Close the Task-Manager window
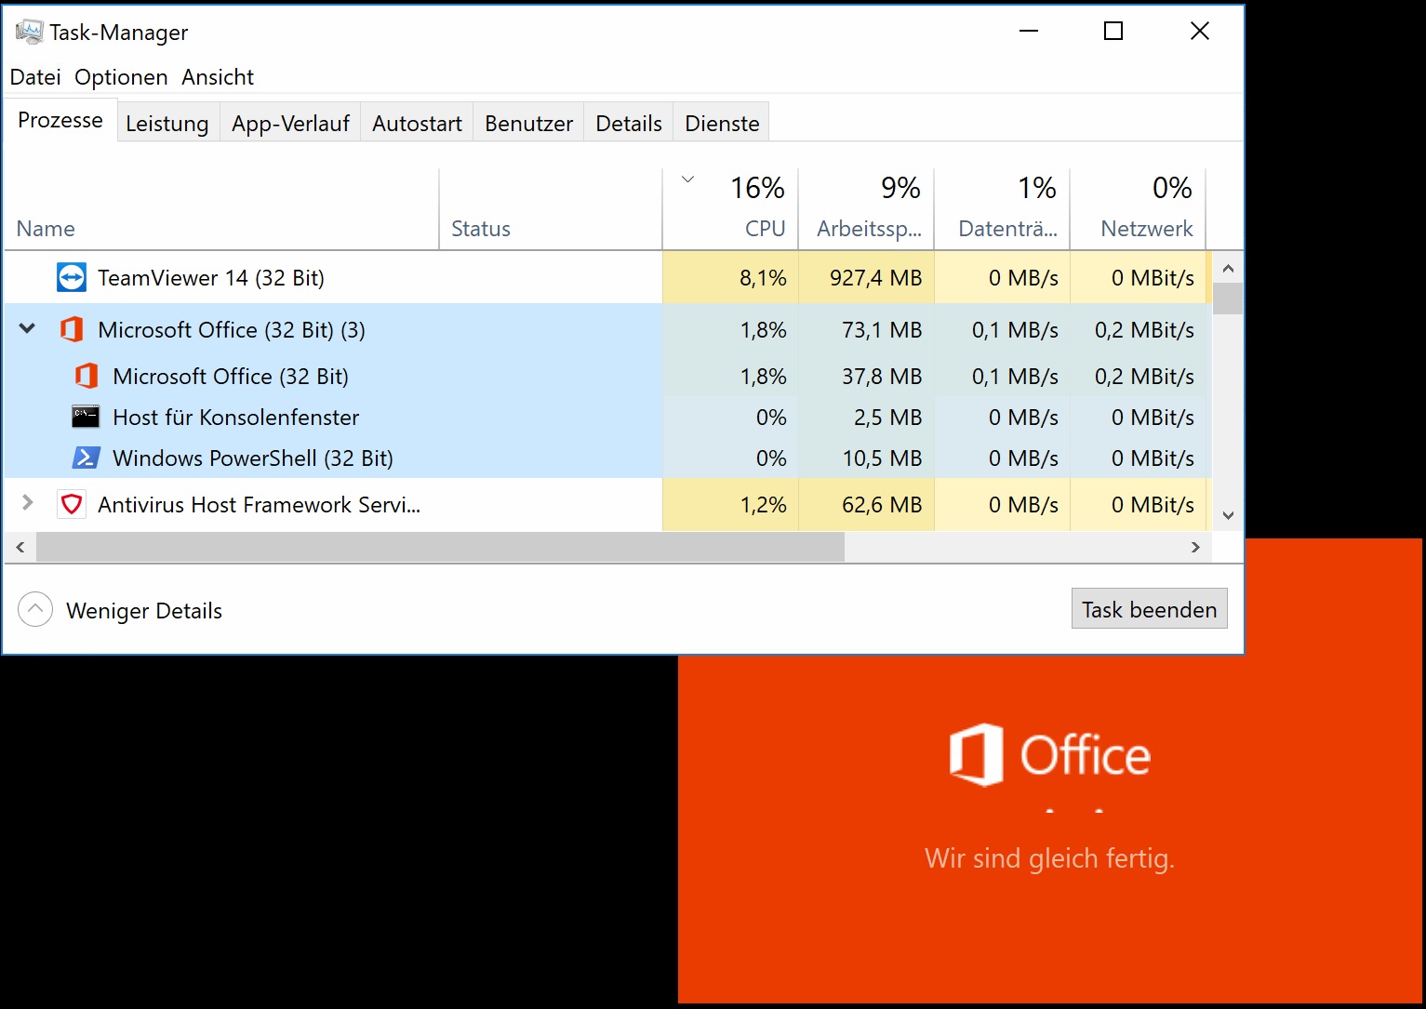 (x=1200, y=31)
